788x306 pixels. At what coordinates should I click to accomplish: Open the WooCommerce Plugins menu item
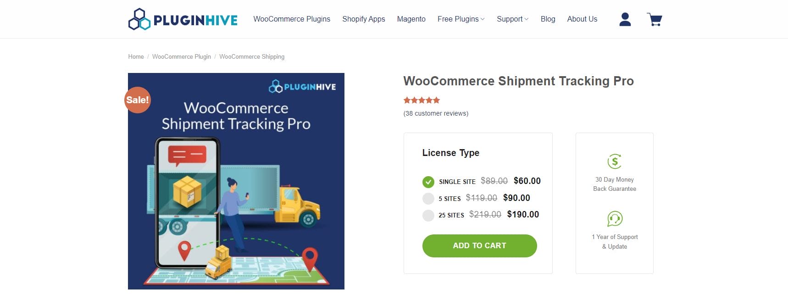pos(292,19)
